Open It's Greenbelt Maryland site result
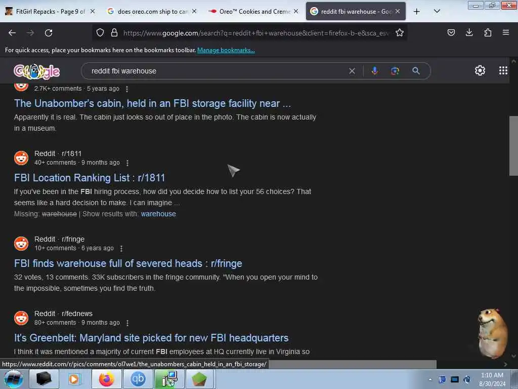Screen dimensions: 518x389 pos(151,338)
